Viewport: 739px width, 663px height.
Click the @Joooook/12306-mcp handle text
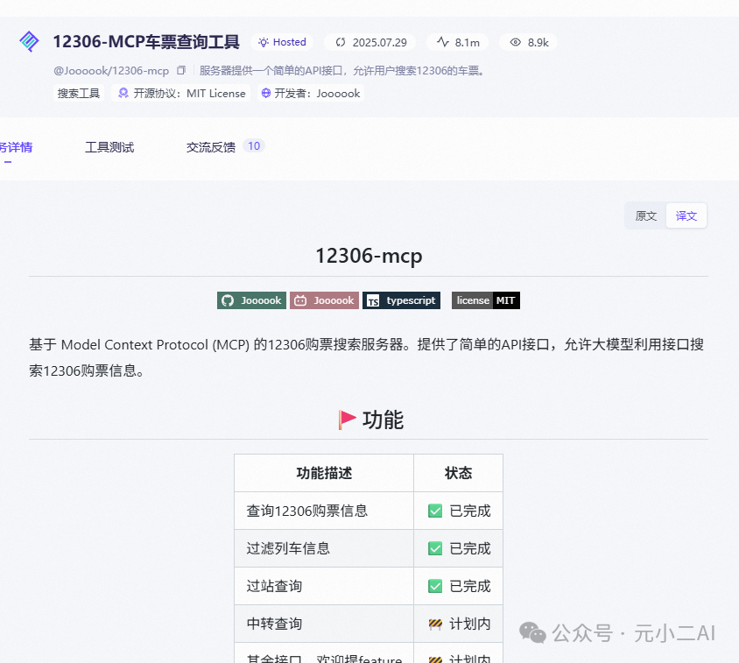pos(111,71)
